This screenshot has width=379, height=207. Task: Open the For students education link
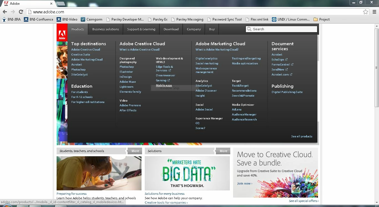(79, 92)
